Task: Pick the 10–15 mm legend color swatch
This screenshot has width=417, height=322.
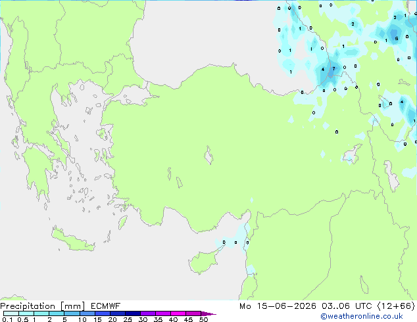Action: click(87, 313)
